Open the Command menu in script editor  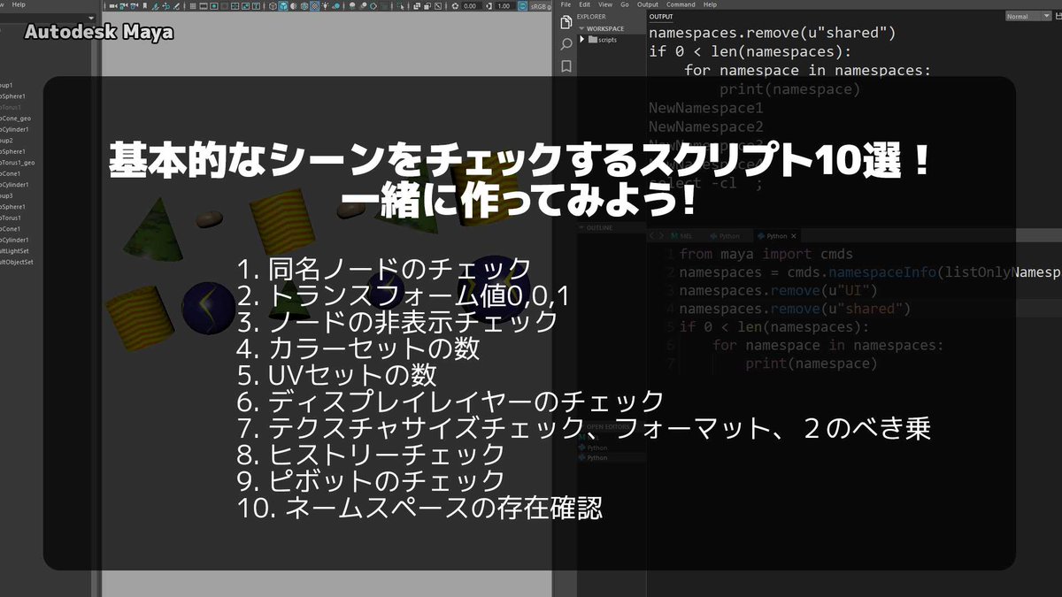pos(681,4)
